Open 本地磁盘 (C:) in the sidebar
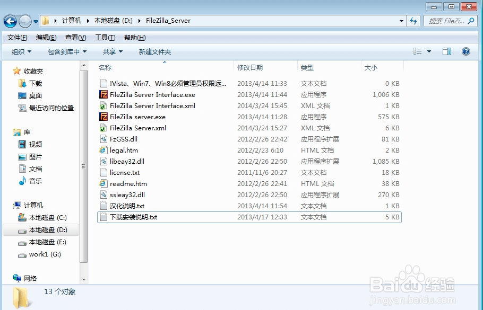 (42, 218)
